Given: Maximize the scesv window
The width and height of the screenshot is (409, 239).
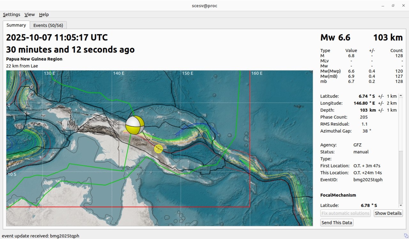Looking at the screenshot, I should [393, 6].
